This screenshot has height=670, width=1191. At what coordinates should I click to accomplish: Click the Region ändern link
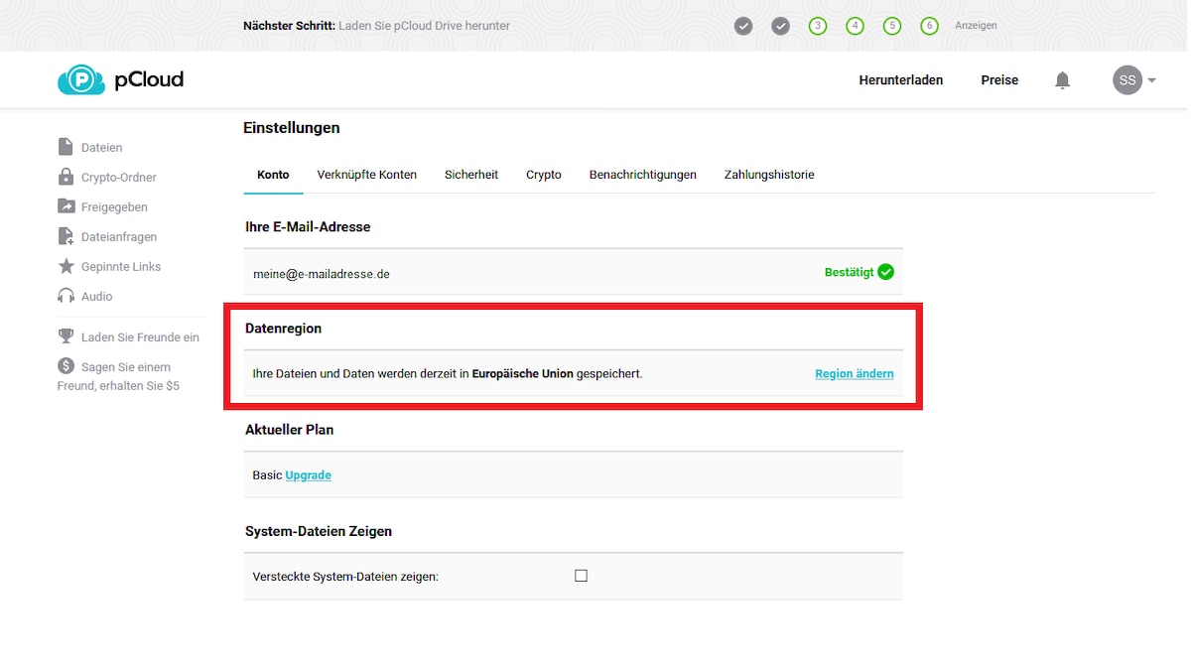854,374
